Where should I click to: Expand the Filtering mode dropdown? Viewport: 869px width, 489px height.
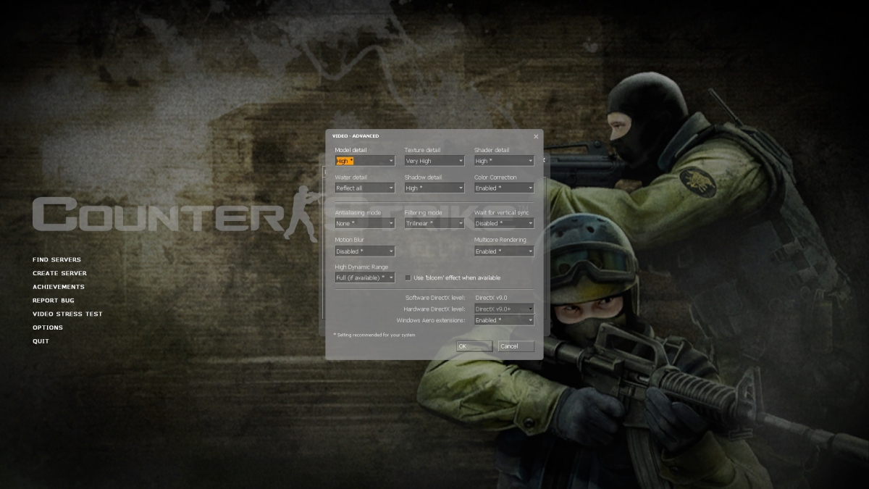click(434, 223)
